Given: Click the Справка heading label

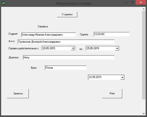Looking at the screenshot, I should coord(43,26).
